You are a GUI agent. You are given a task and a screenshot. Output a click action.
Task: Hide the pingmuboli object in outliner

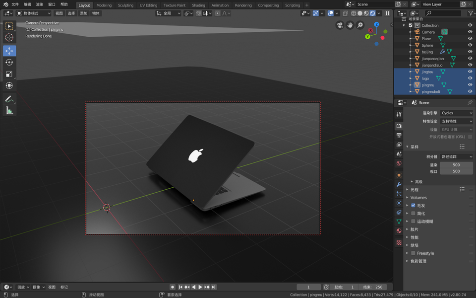[x=470, y=91]
